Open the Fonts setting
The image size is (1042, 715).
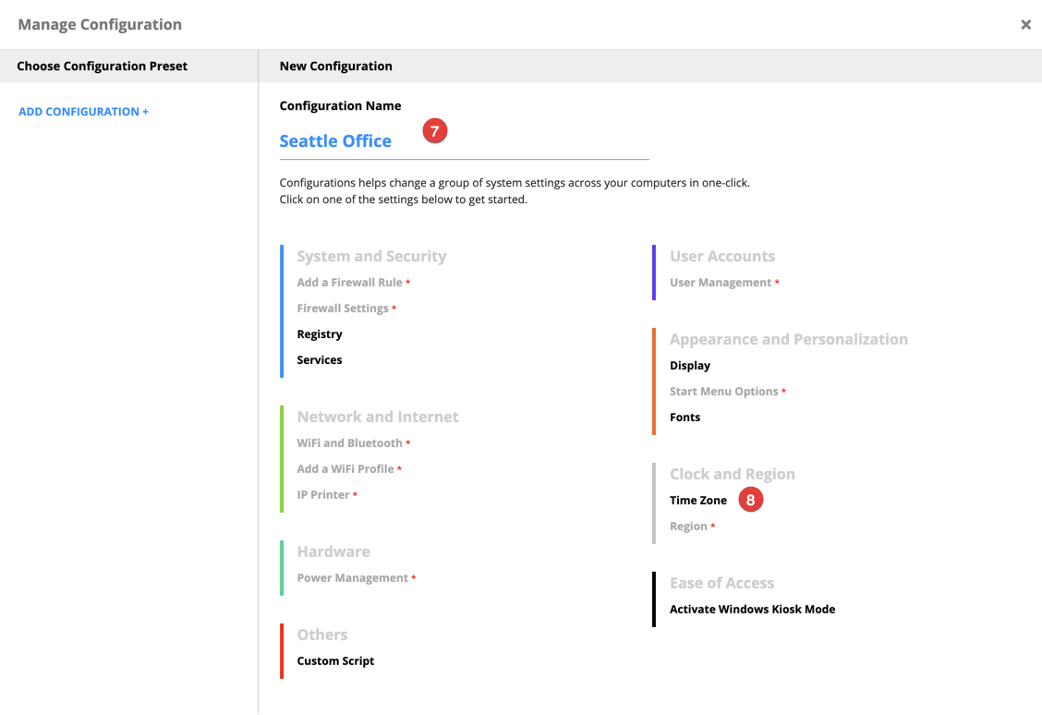click(685, 418)
